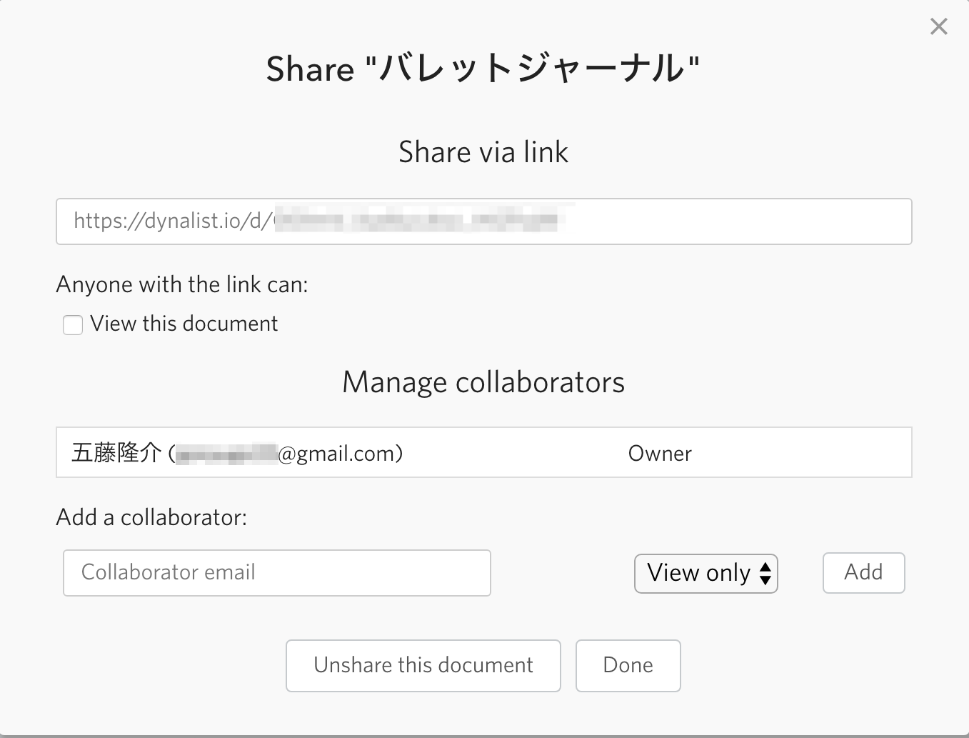Click the blurred document ID in link
Image resolution: width=969 pixels, height=738 pixels.
(421, 220)
